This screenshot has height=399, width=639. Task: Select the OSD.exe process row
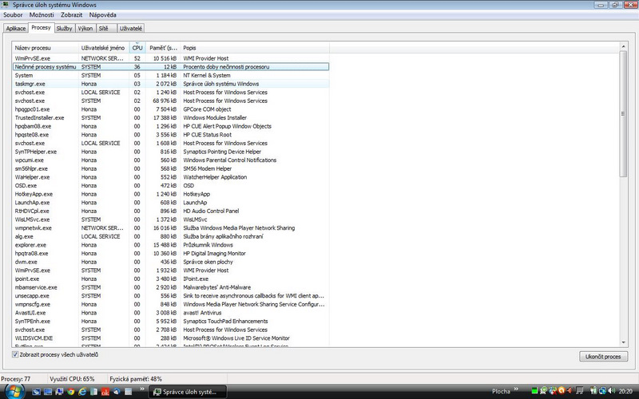[170, 186]
